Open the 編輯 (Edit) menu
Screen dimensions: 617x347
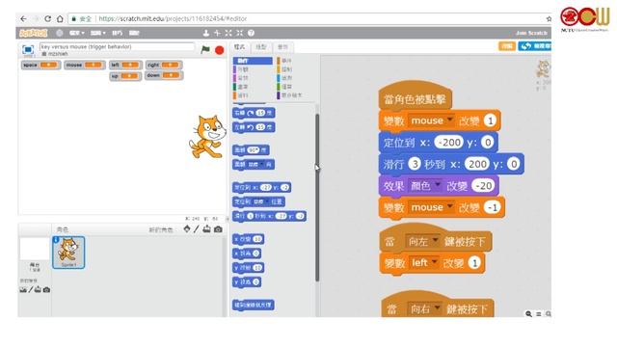(98, 33)
